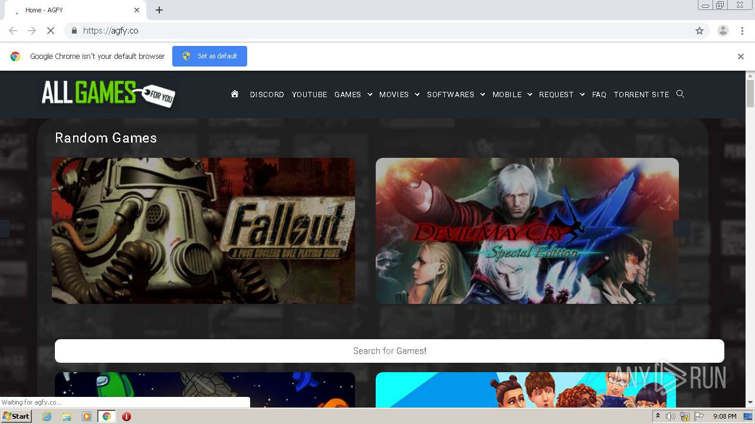
Task: Click the Search for Games field
Action: pyautogui.click(x=389, y=351)
